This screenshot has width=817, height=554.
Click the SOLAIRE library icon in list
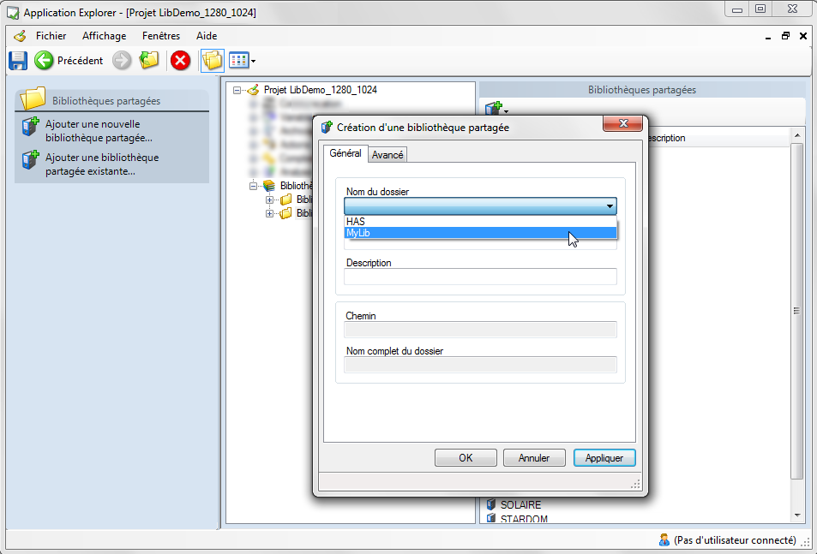point(491,505)
